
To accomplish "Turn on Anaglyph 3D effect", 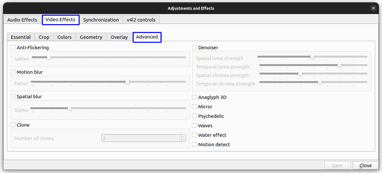I will click(x=195, y=97).
